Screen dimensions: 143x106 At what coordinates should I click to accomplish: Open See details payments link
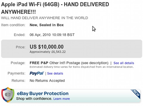(x=55, y=73)
